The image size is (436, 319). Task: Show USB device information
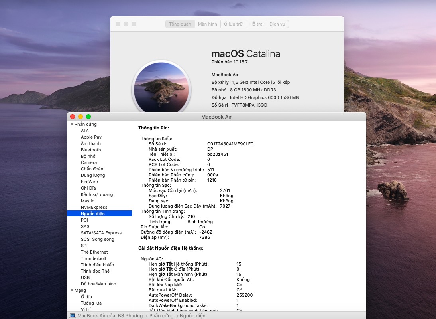coord(85,277)
